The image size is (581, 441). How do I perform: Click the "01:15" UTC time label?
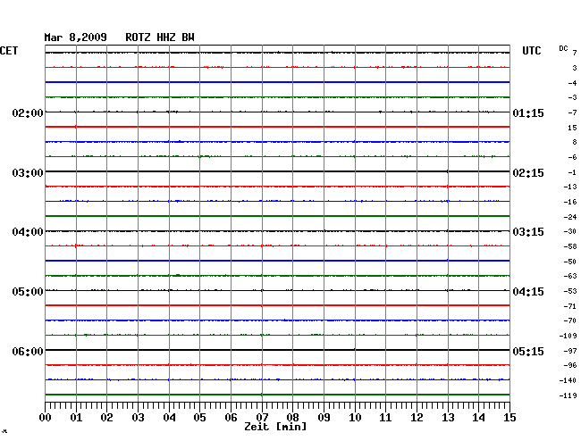528,112
